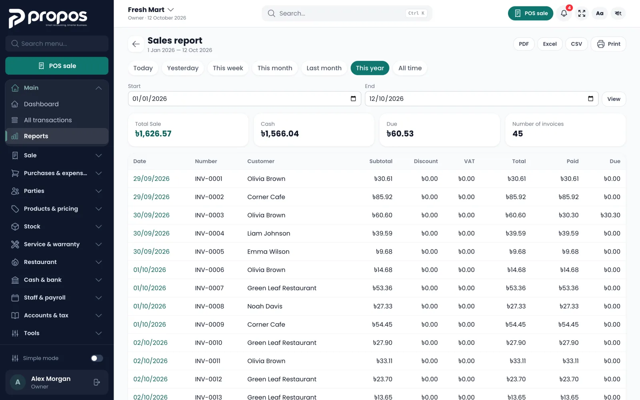Open the End date calendar picker icon

tap(590, 99)
